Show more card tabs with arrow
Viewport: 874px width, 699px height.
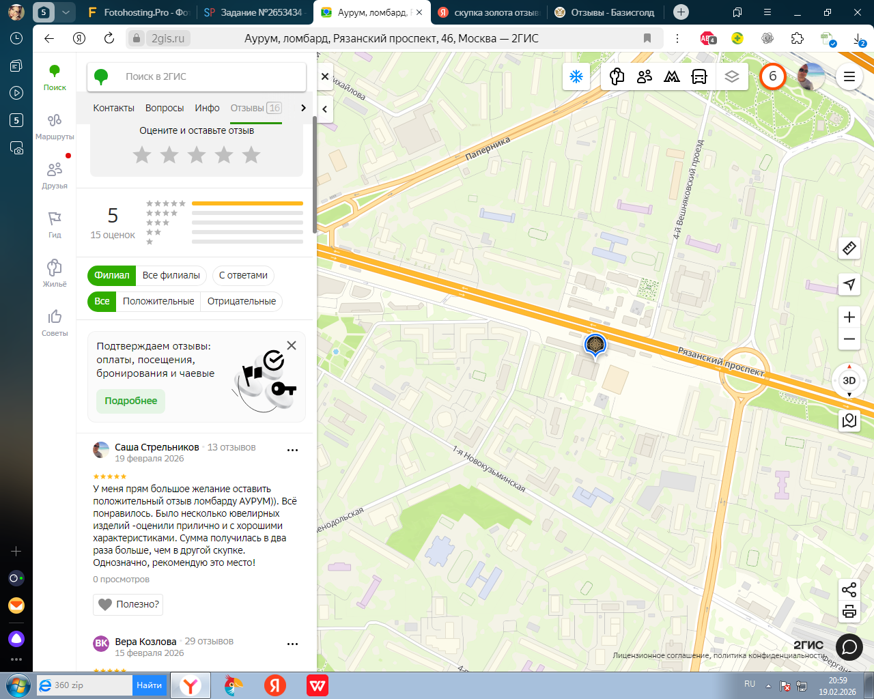[303, 108]
